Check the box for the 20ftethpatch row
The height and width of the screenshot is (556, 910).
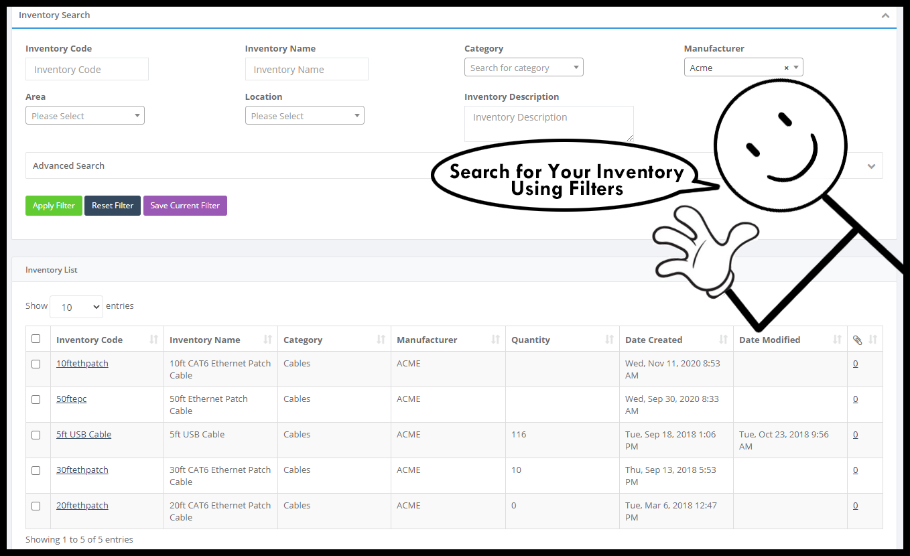[x=36, y=506]
